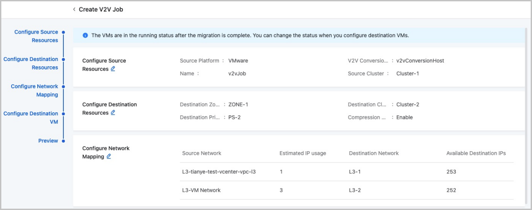Jump to Configure Destination VM step
Screen dimensions: 532x210
coord(31,118)
